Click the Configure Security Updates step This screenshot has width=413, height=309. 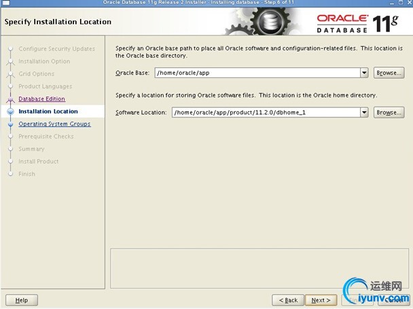click(56, 49)
